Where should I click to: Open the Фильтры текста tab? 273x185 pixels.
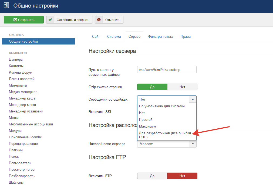click(x=160, y=36)
